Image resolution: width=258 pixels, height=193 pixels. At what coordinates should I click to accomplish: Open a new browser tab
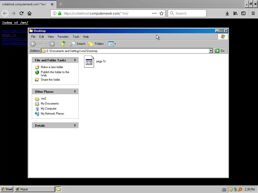click(60, 4)
